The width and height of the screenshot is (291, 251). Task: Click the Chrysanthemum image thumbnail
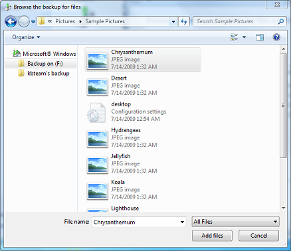98,60
